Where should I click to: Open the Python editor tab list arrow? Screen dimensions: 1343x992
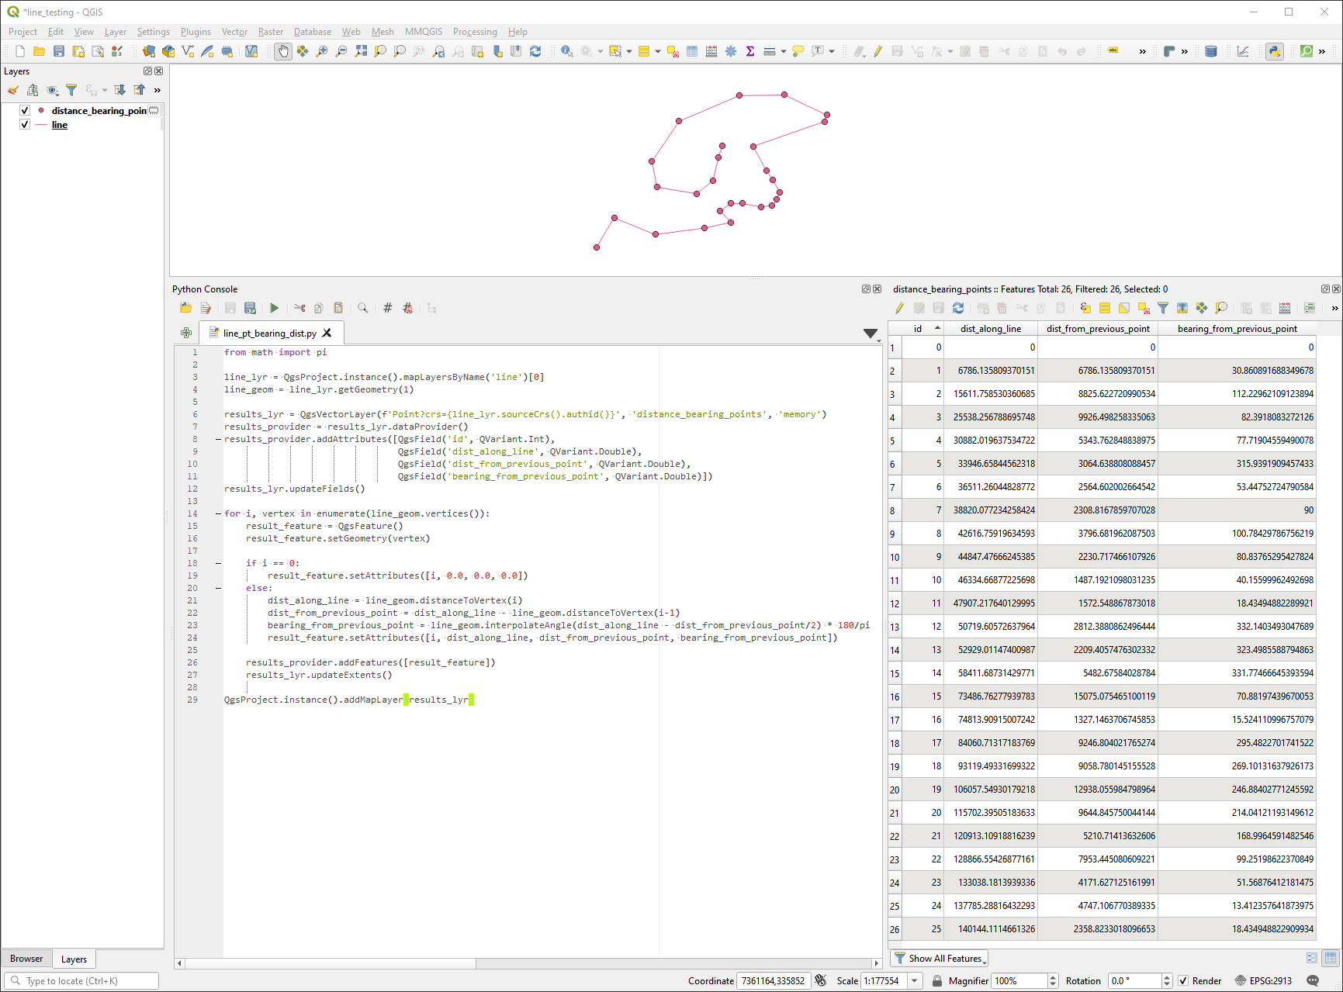pos(871,334)
